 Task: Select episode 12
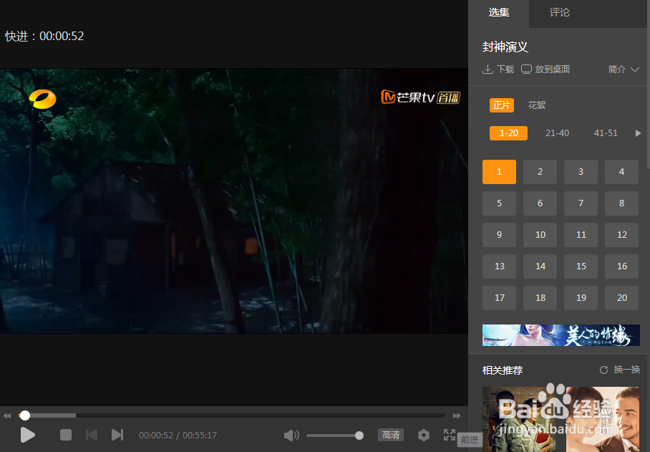click(621, 235)
